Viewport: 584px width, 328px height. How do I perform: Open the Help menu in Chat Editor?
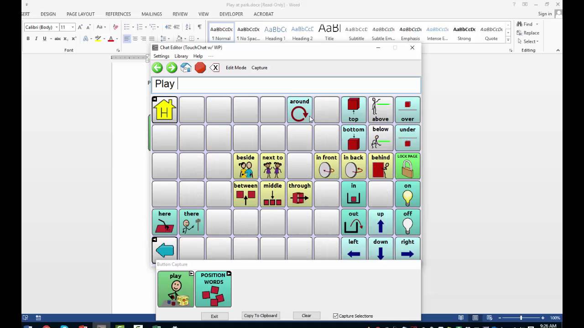click(198, 56)
